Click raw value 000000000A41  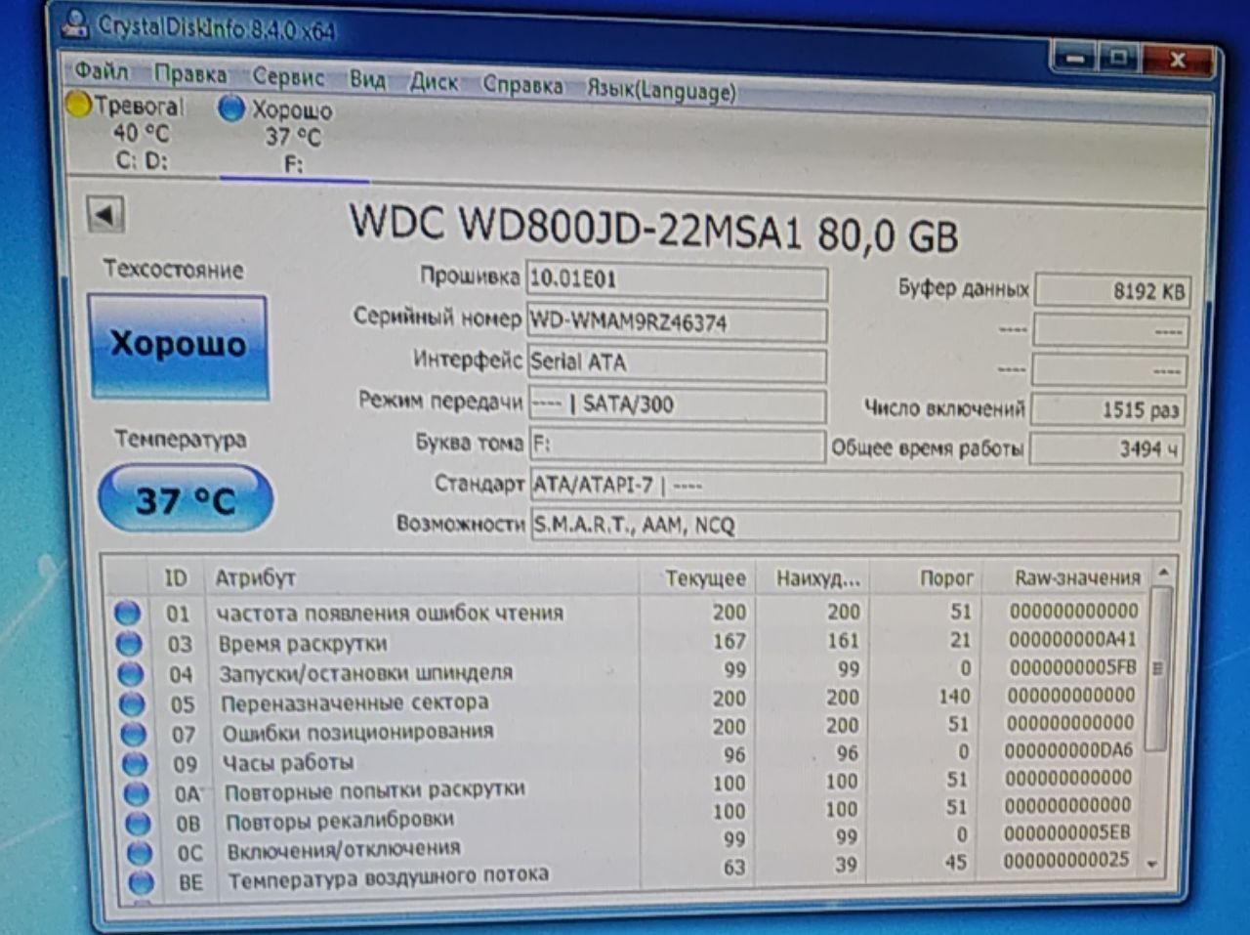(1072, 639)
